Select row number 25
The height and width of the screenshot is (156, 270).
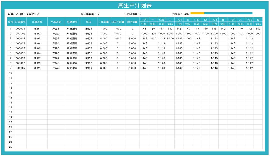point(11,147)
